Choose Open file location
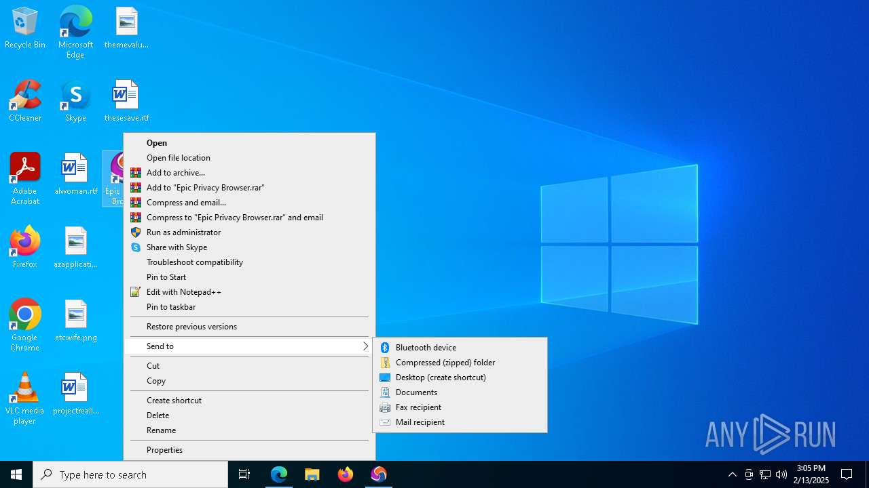Image resolution: width=869 pixels, height=488 pixels. tap(249, 158)
